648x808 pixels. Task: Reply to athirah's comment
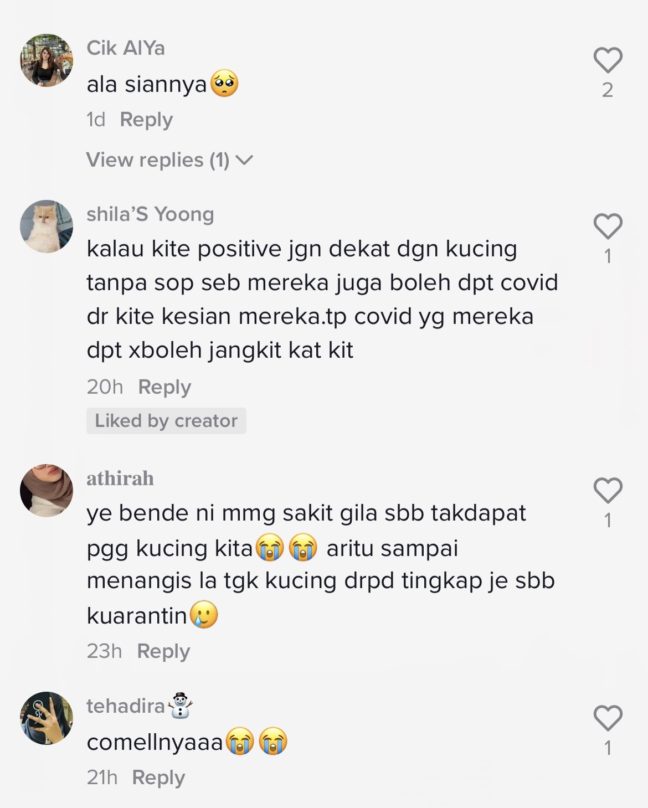[163, 651]
